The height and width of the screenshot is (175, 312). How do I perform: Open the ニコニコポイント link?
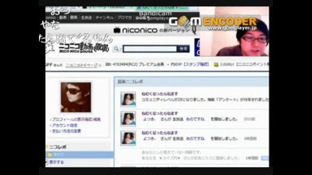(253, 64)
